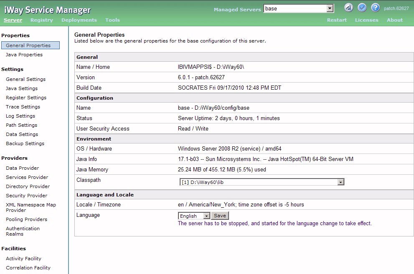Viewport: 414px width, 274px height.
Task: Open the Licenses page
Action: coord(366,20)
